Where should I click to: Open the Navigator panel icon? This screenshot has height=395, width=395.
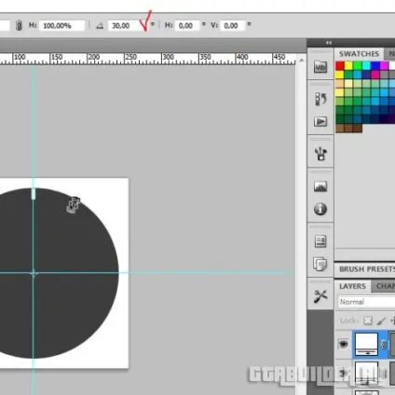pos(320,186)
